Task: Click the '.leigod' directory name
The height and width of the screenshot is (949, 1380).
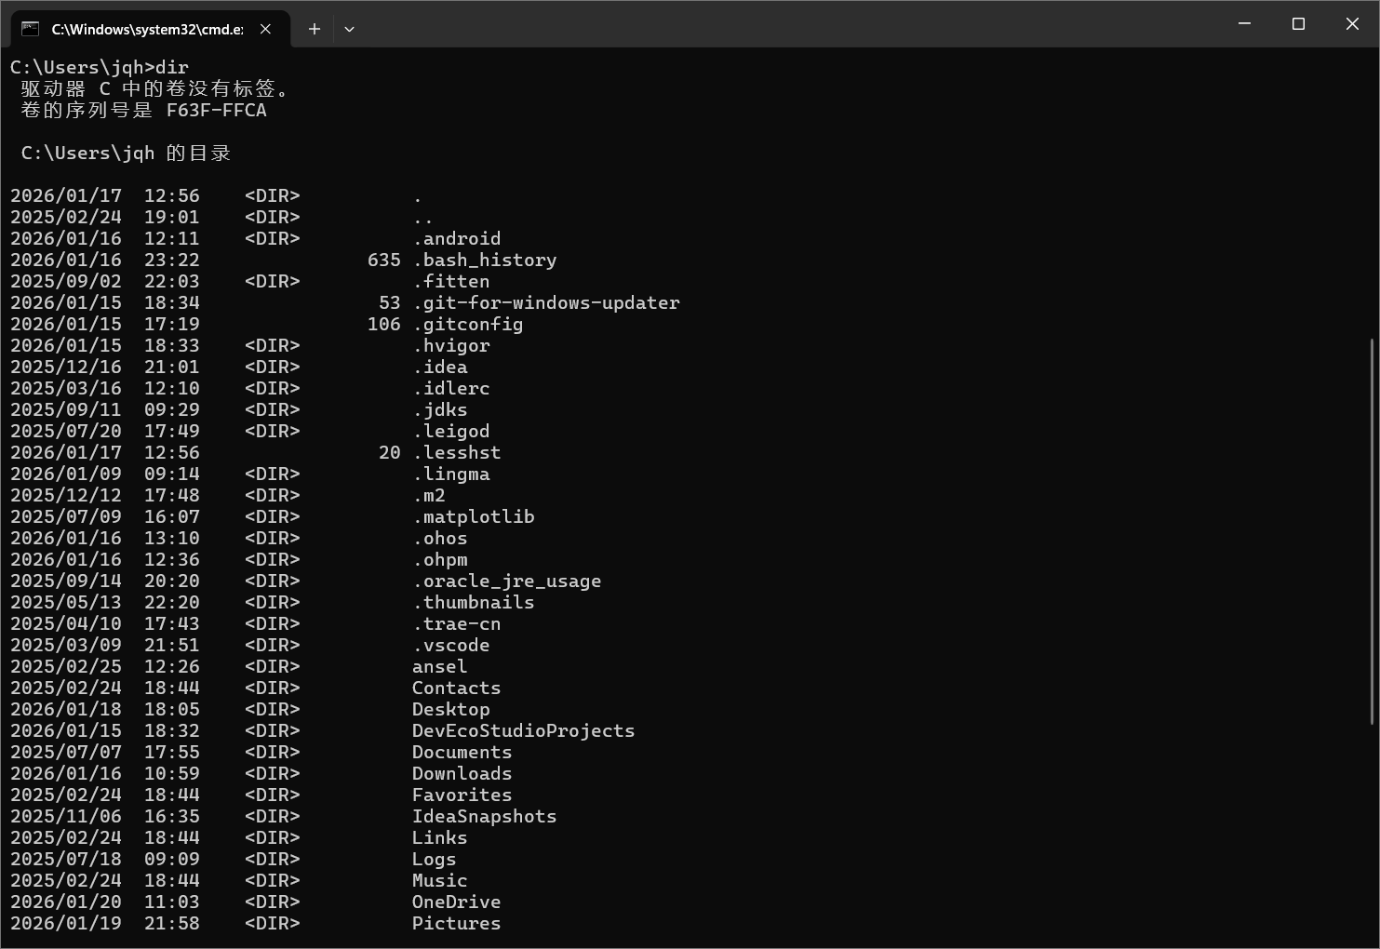Action: tap(451, 431)
